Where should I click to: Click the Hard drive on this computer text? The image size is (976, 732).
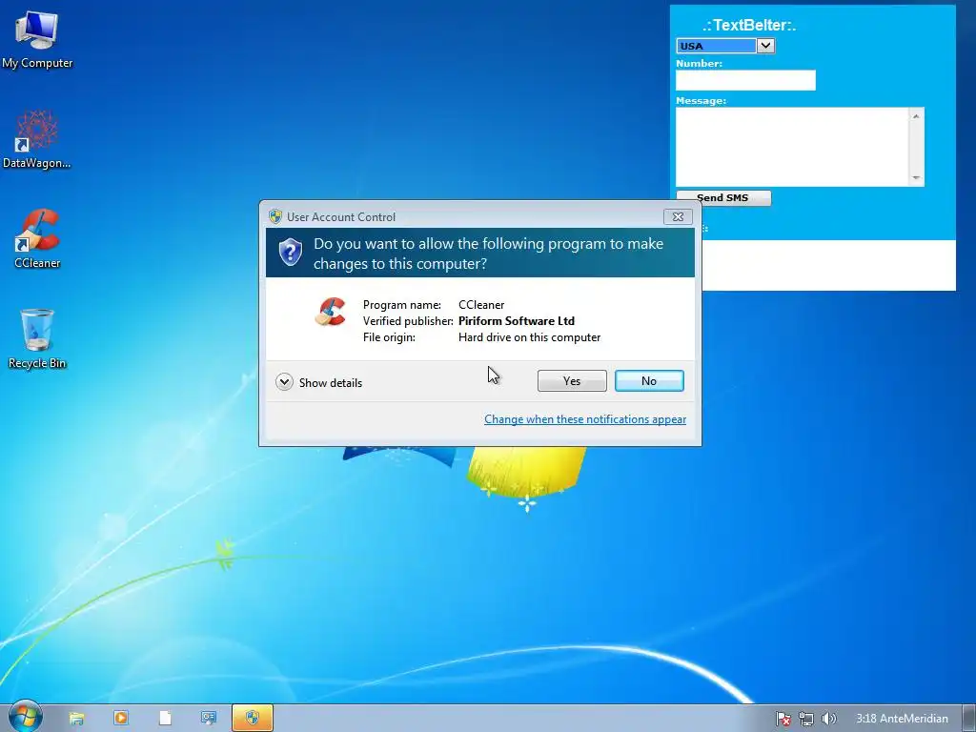tap(530, 337)
